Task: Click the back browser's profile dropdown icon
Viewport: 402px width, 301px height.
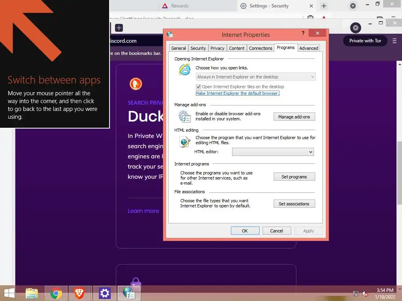Action: (353, 5)
